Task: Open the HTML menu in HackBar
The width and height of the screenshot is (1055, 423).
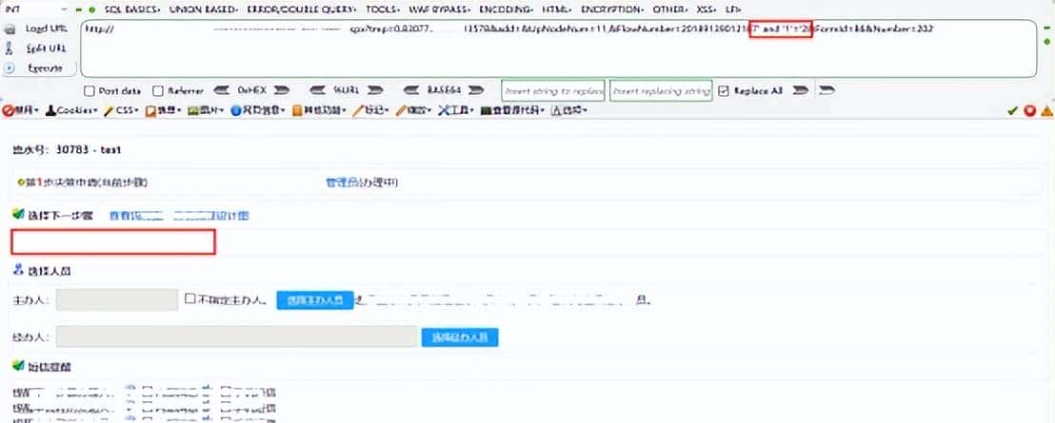Action: click(x=557, y=10)
